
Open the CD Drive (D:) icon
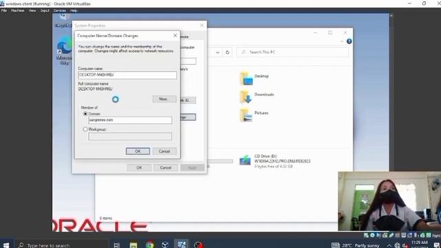coord(245,161)
